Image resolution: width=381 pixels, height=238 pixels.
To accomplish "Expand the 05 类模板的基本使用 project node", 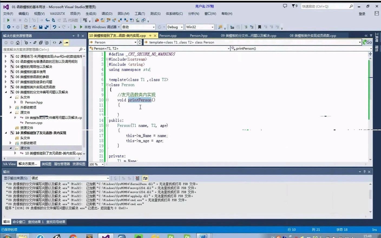I will (x=6, y=72).
